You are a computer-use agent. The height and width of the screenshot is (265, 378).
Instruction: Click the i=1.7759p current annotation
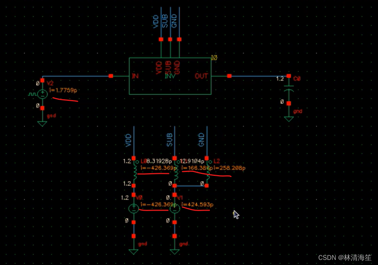tap(63, 90)
